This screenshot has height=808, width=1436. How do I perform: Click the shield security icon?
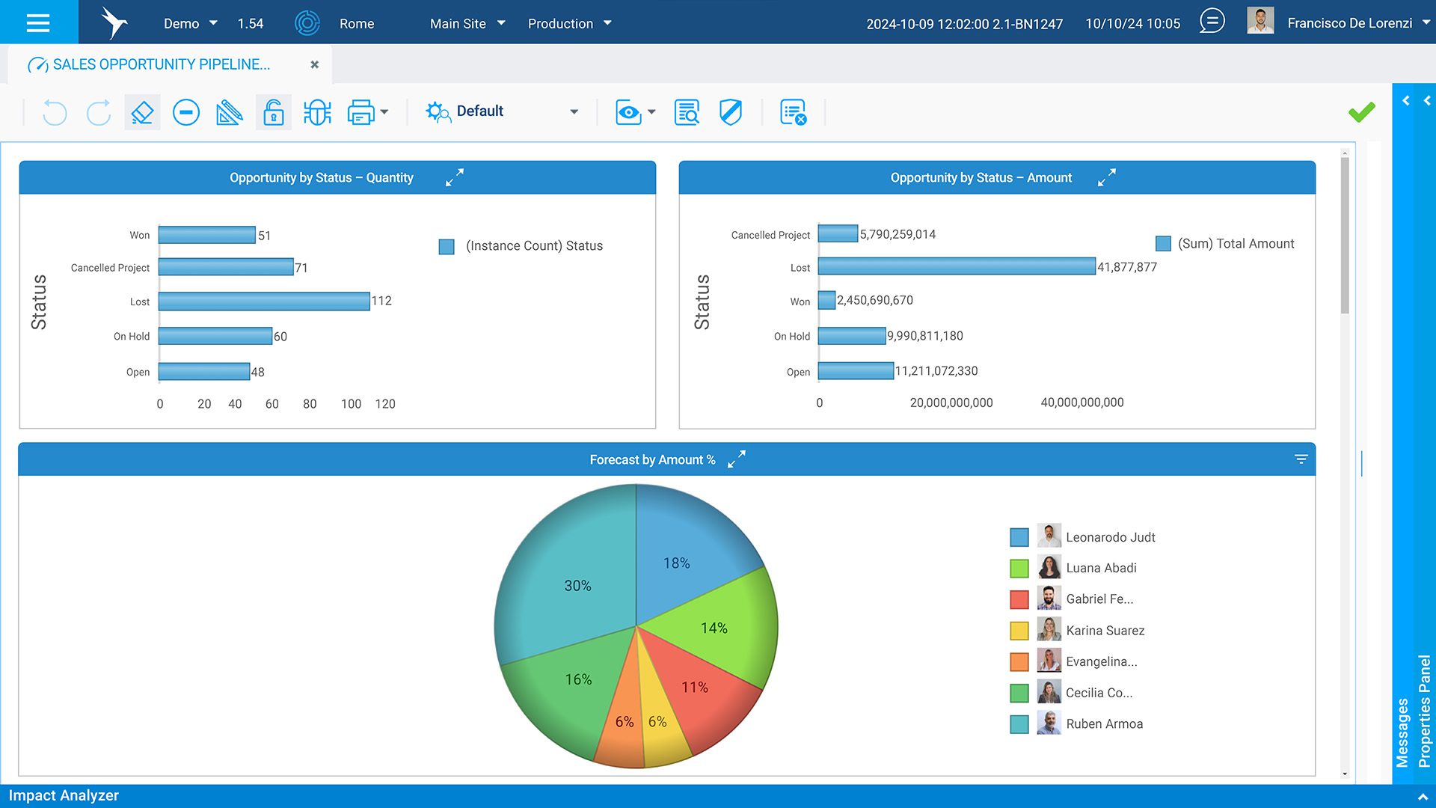[x=730, y=113]
